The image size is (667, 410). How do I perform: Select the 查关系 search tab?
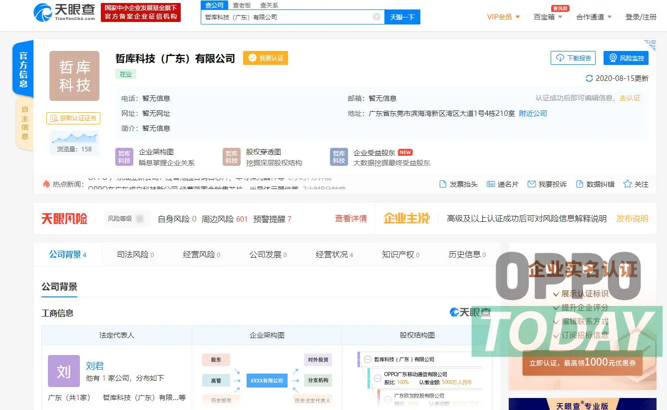click(x=269, y=5)
